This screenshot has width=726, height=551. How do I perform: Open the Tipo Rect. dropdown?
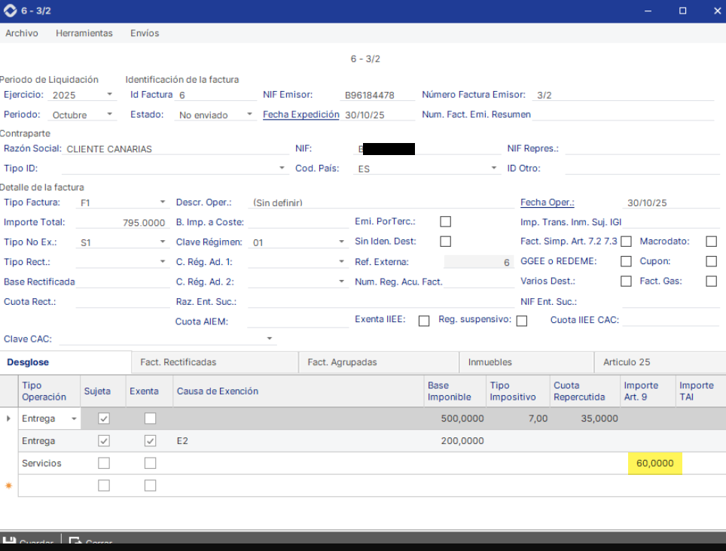click(163, 262)
